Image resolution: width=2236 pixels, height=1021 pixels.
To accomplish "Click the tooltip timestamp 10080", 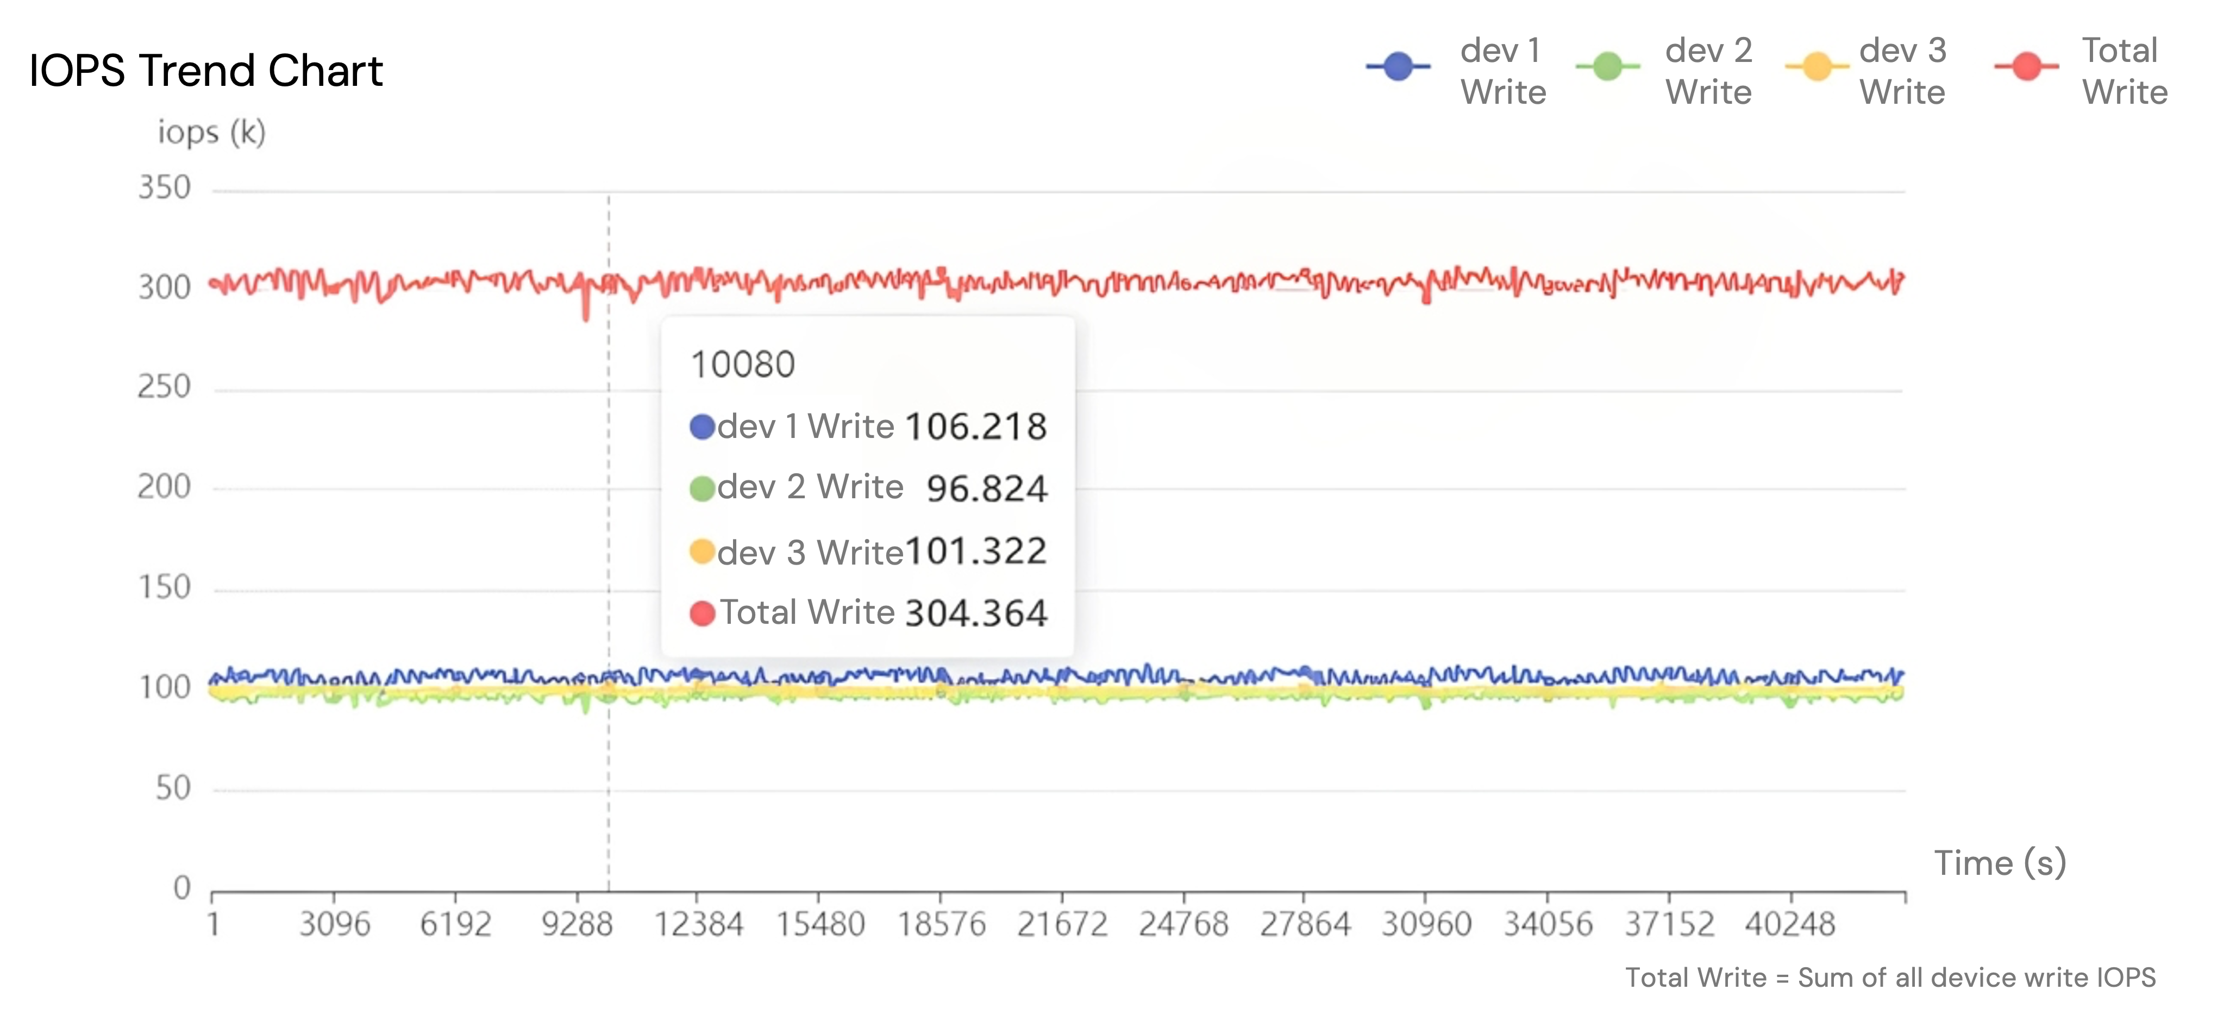I will pyautogui.click(x=742, y=365).
